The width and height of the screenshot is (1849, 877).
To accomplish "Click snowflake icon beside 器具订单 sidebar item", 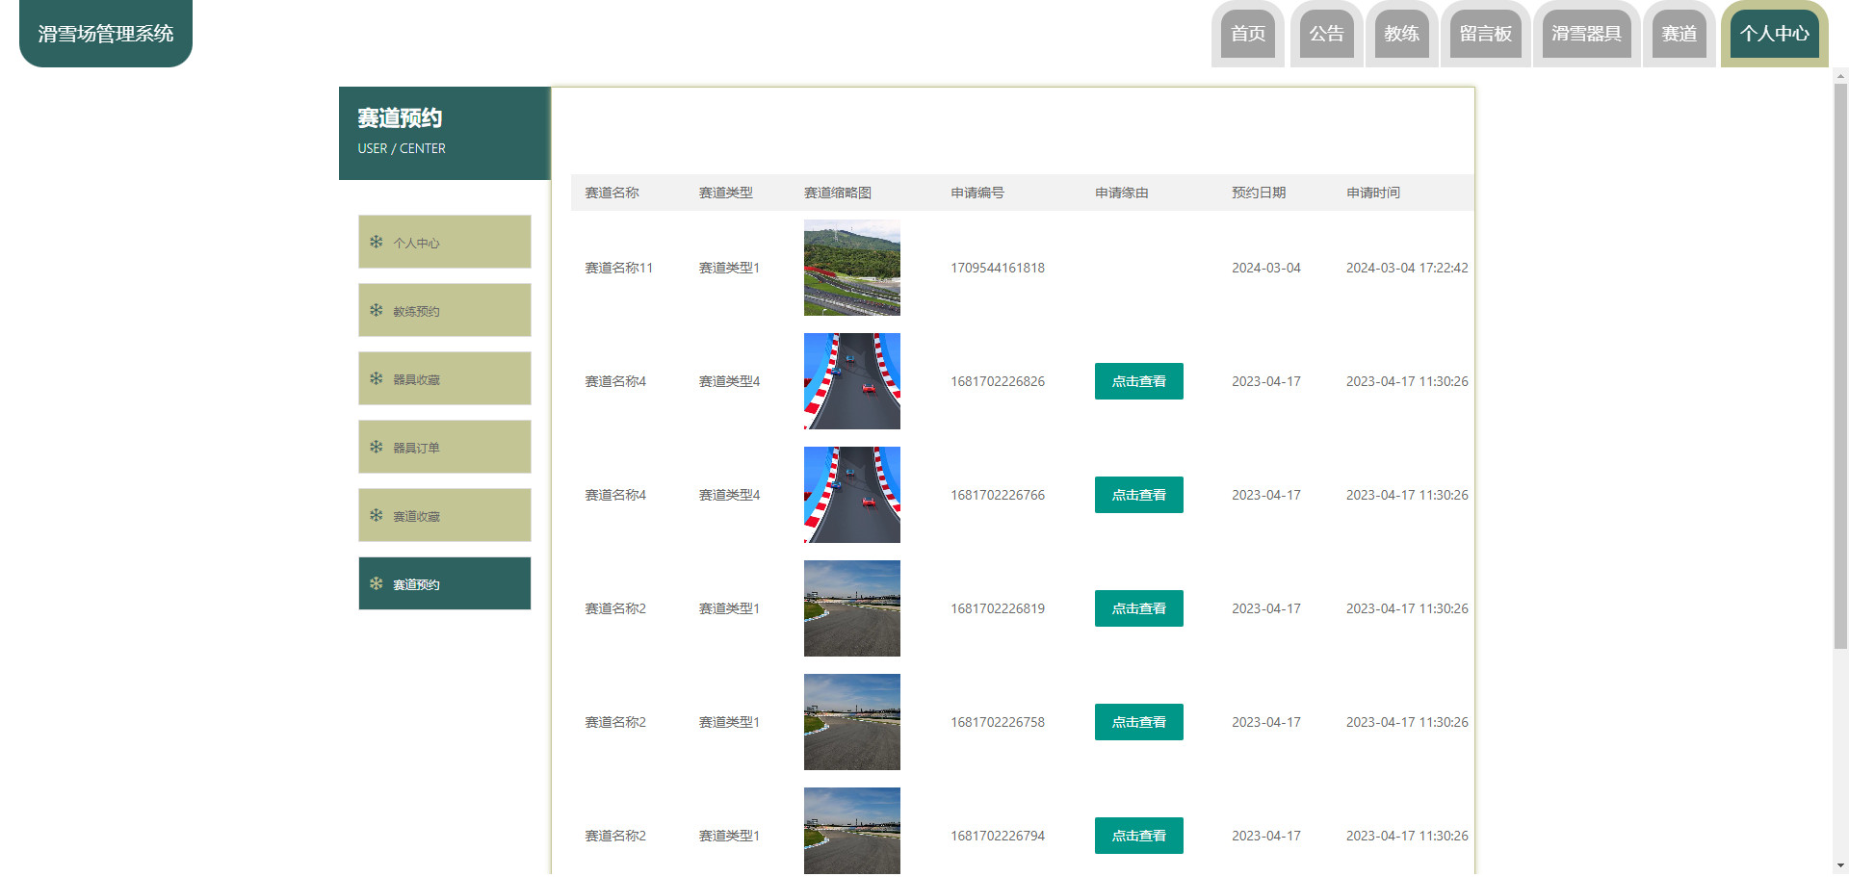I will click(x=376, y=447).
